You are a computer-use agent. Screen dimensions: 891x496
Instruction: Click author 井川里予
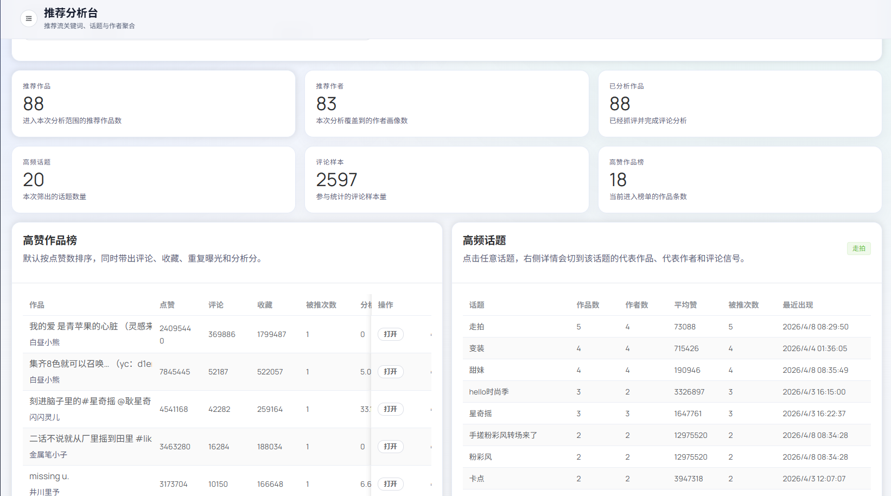(x=44, y=492)
